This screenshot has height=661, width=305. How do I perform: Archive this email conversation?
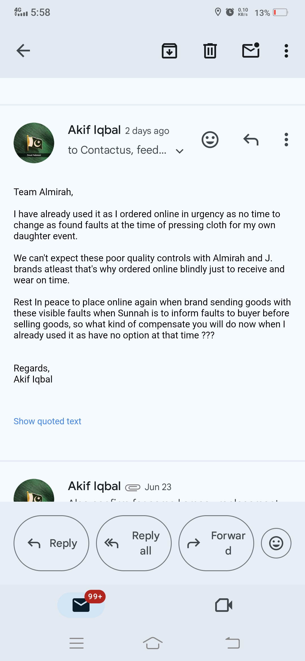pos(169,51)
